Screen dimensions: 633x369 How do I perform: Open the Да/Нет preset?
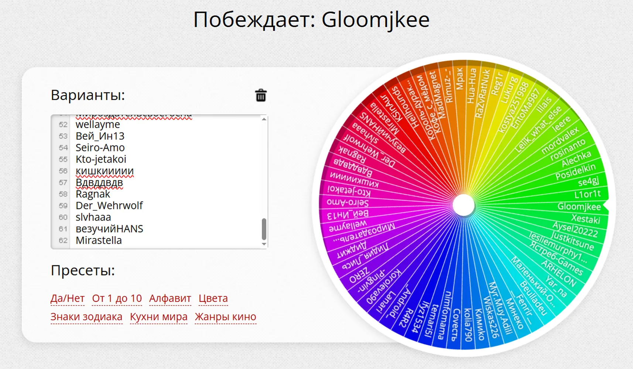pos(68,298)
